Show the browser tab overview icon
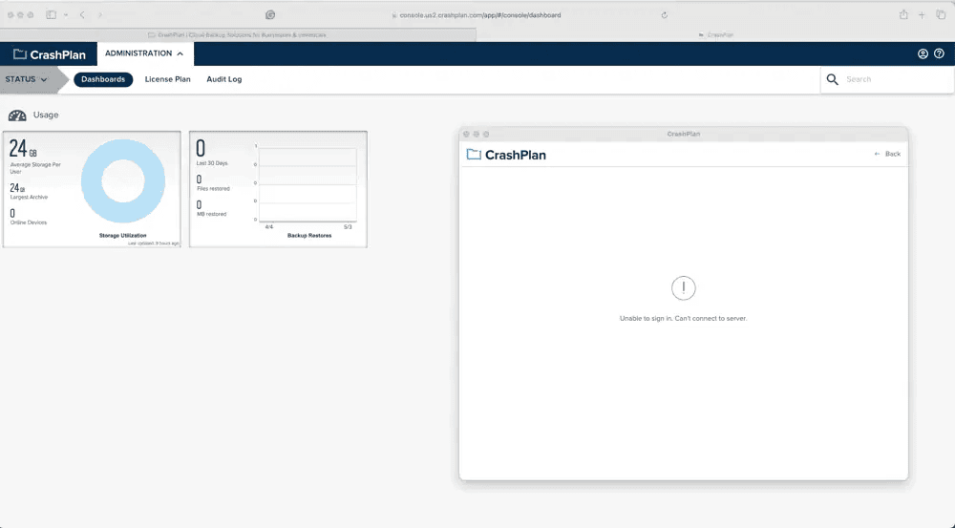Screen dimensions: 955x528 tap(940, 15)
